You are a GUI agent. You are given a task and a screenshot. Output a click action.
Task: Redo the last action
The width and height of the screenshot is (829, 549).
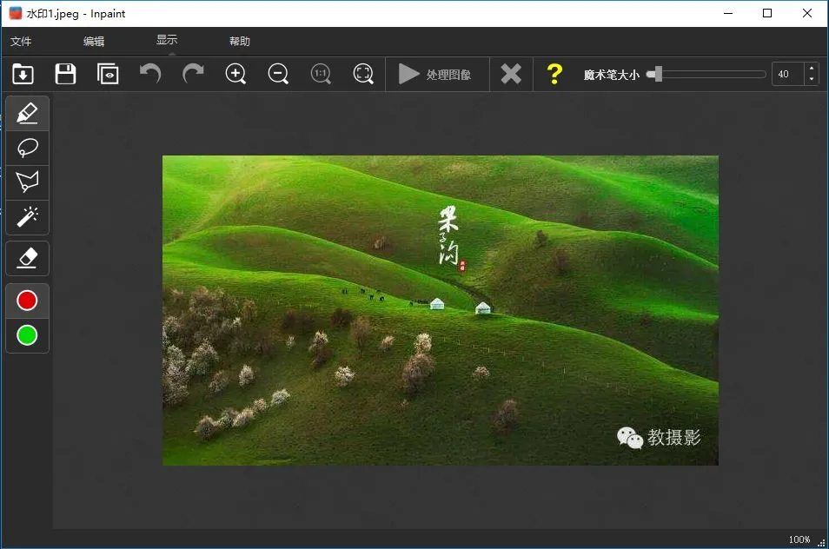(193, 74)
